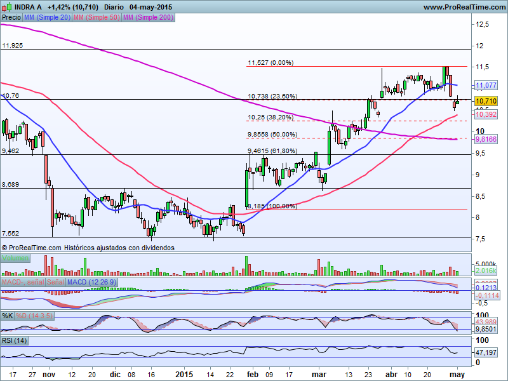Open the www.ProRealTime.com link

click(464, 7)
